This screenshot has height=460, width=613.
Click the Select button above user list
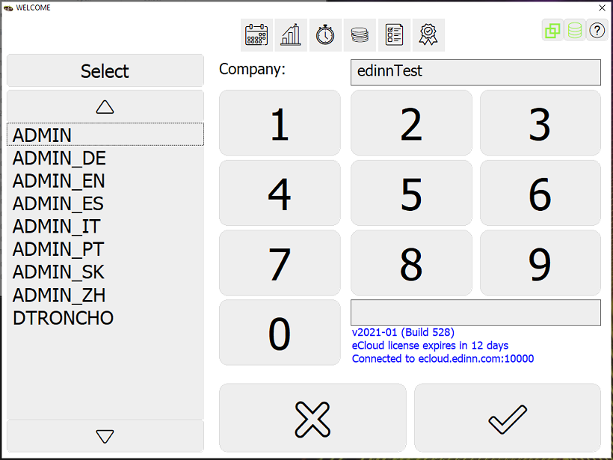coord(105,71)
